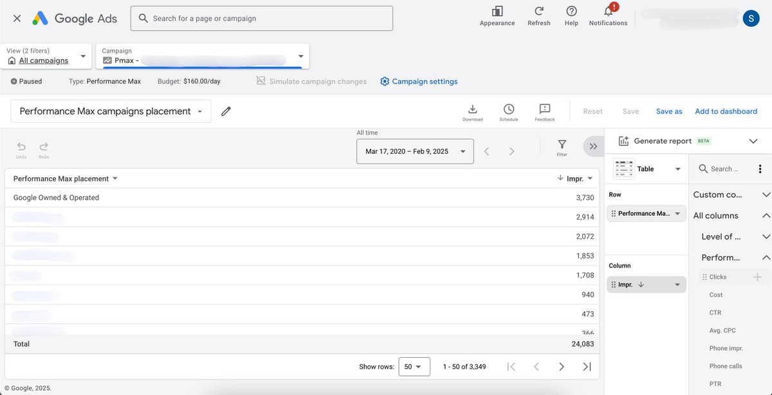The height and width of the screenshot is (395, 772).
Task: Open the Show rows 50 dropdown
Action: point(414,366)
